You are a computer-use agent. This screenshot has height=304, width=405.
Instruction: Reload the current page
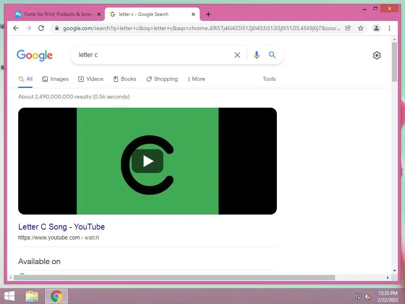(x=41, y=28)
